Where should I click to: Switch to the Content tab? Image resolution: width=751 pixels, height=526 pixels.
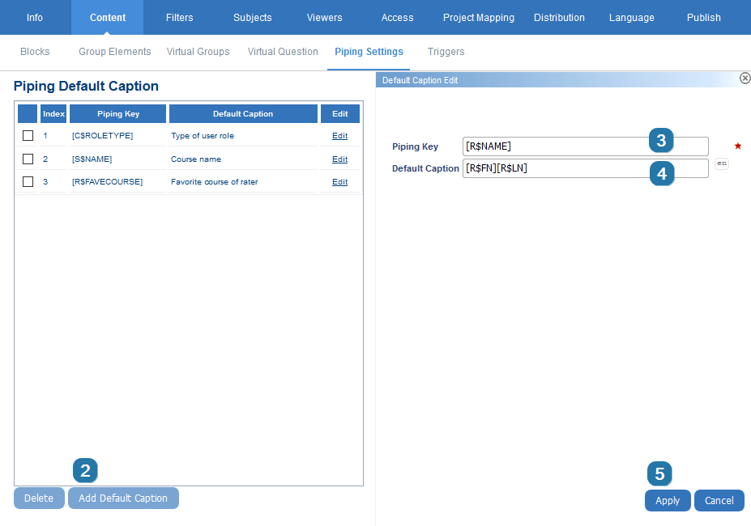[x=107, y=18]
